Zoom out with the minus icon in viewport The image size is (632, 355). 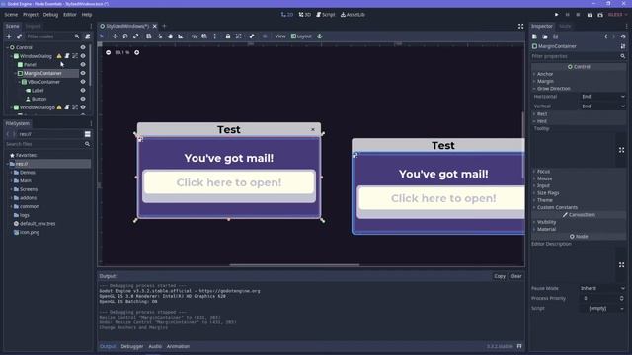click(108, 52)
